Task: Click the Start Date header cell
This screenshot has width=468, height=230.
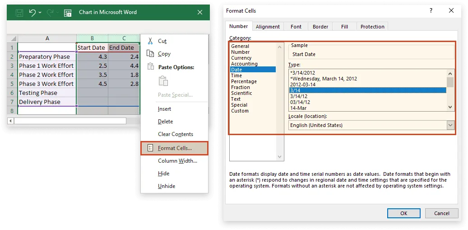Action: (x=92, y=48)
